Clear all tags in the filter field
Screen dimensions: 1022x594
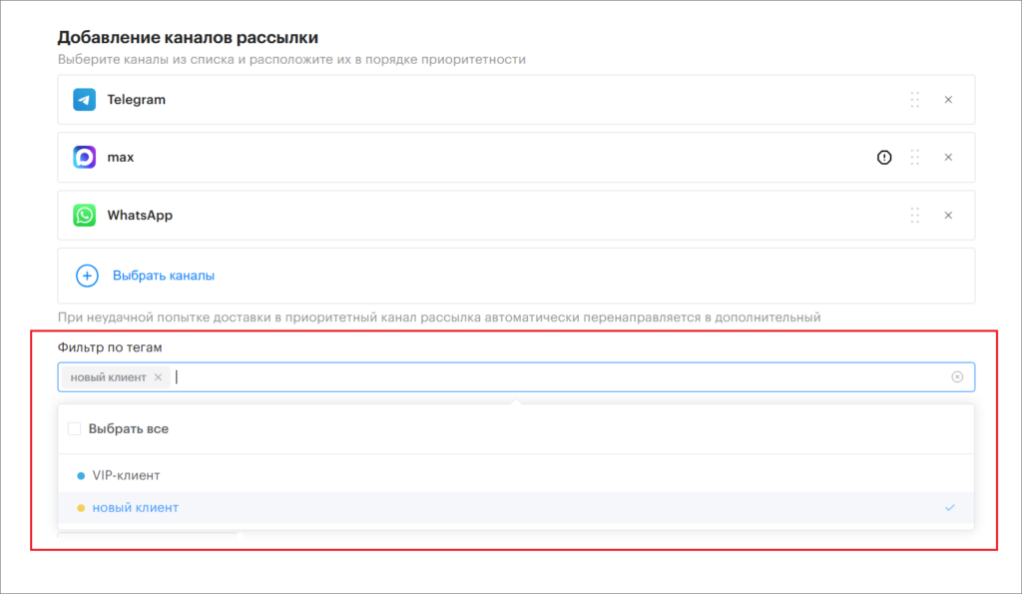(957, 377)
